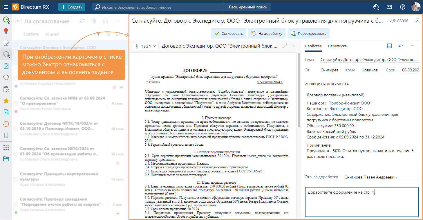Open the mail notifications envelope icon
This screenshot has height=220, width=423.
pos(389,7)
